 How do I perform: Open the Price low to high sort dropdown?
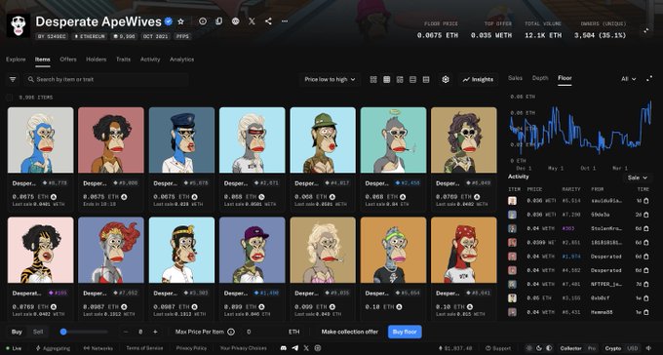point(330,79)
